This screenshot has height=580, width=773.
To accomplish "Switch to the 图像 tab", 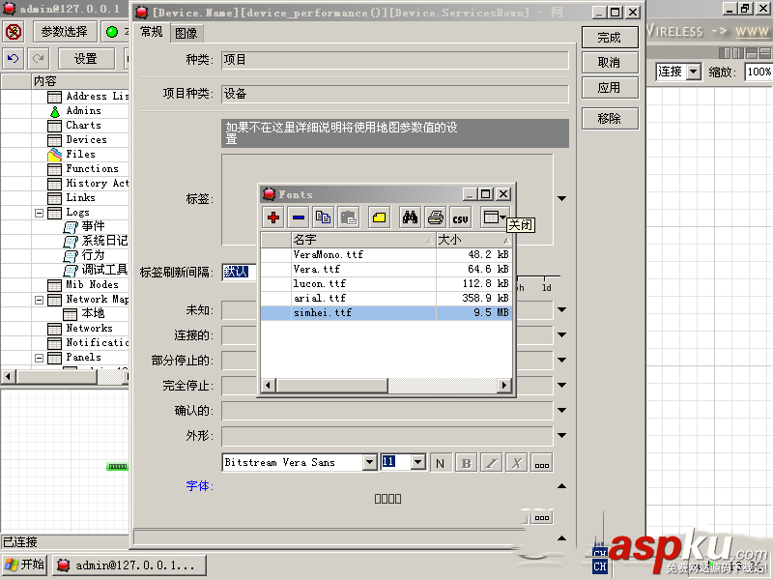I will (186, 33).
